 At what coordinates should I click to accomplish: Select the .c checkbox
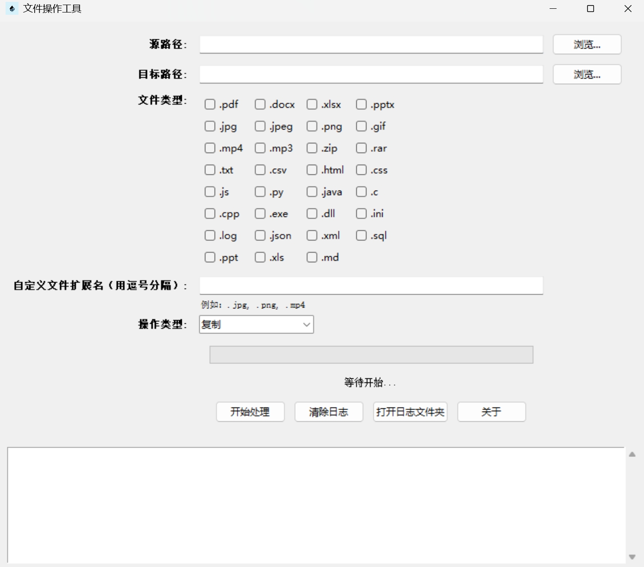[x=361, y=191]
